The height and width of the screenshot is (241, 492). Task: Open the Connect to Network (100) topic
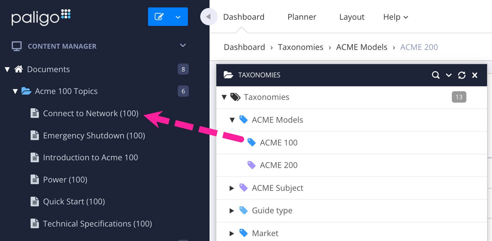tap(91, 113)
